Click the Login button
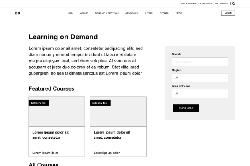250x166 pixels. 228,13
